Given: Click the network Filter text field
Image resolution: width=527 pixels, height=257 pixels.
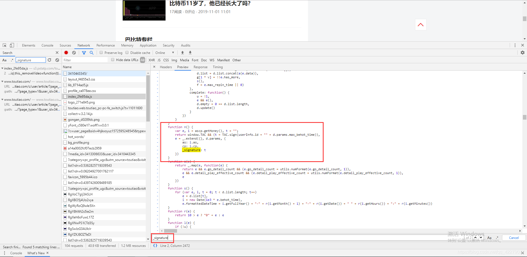Looking at the screenshot, I should coord(85,60).
